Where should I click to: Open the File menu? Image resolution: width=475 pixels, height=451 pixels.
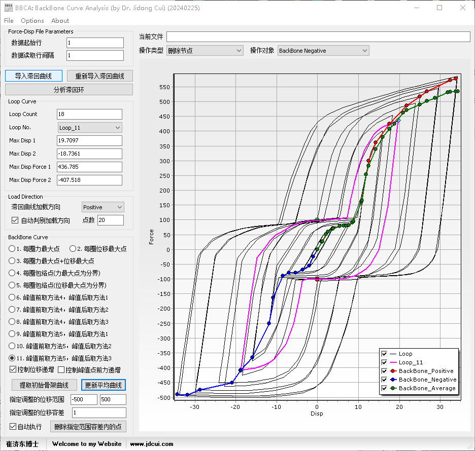tap(9, 21)
